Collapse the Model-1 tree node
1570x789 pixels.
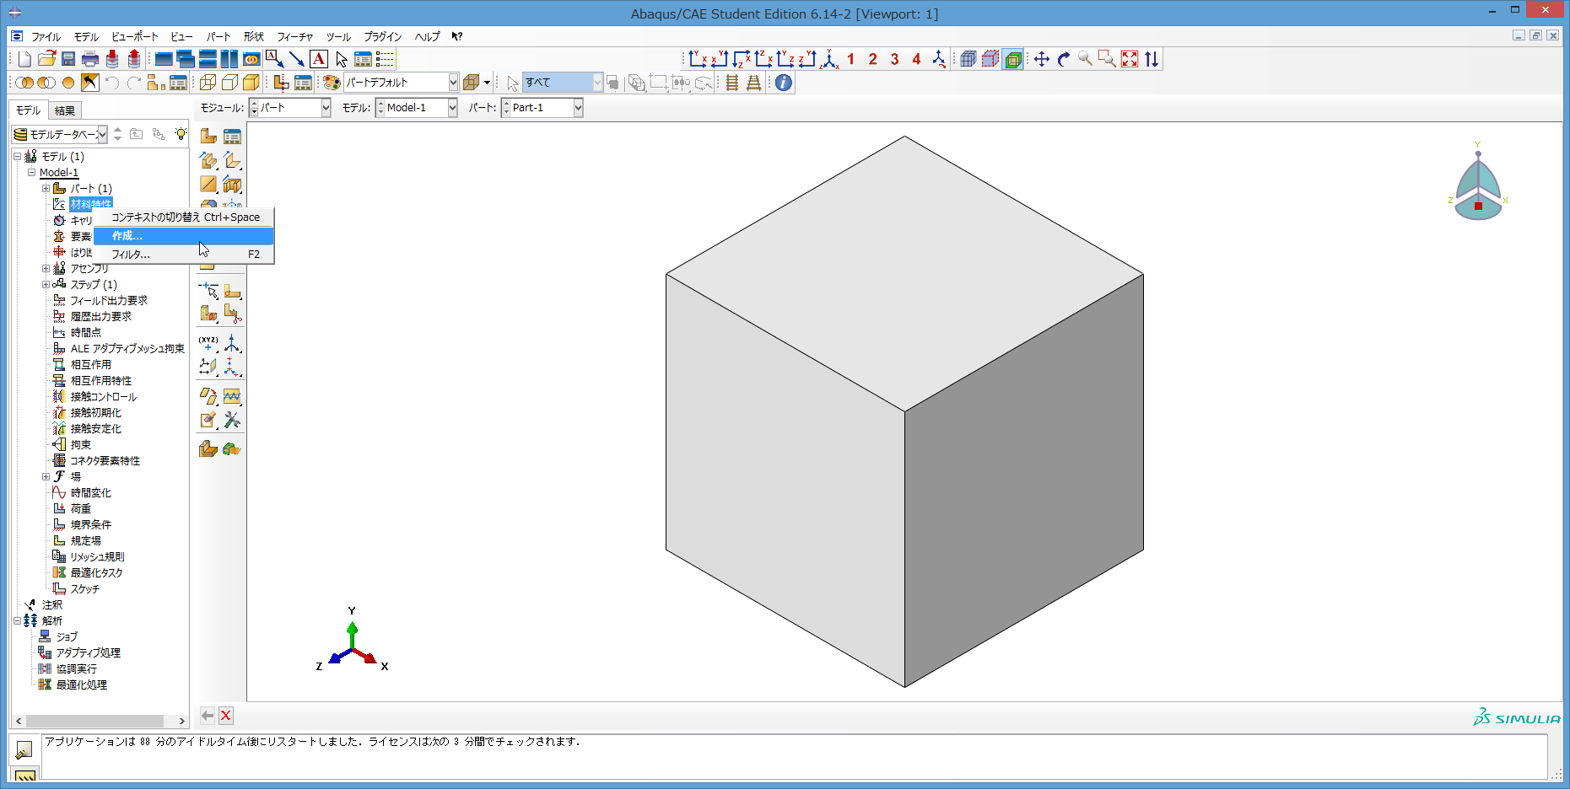pyautogui.click(x=32, y=173)
